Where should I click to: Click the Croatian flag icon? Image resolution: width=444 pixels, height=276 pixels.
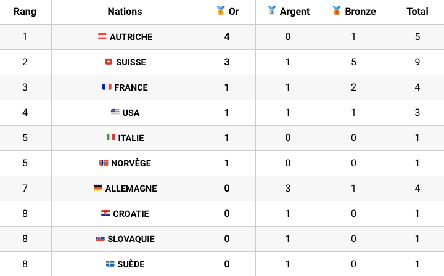pos(105,213)
